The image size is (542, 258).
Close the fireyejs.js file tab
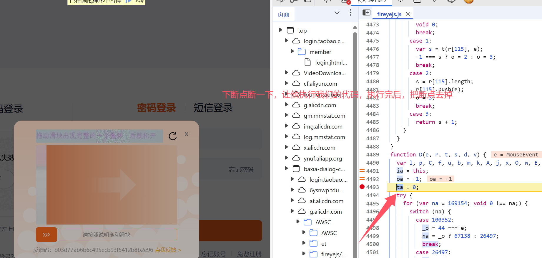click(x=408, y=14)
